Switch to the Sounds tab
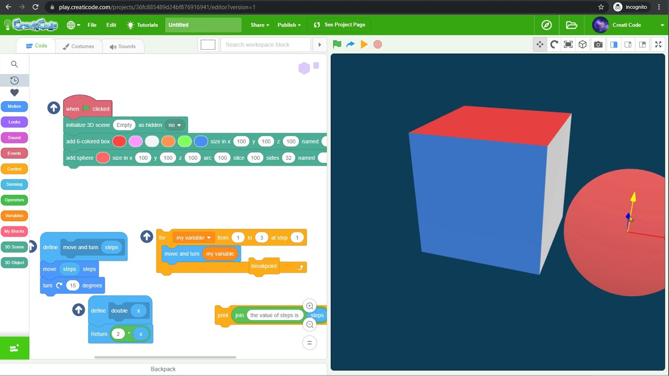Image resolution: width=669 pixels, height=376 pixels. tap(123, 46)
